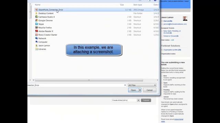Screen dimensions: 220x123
Task: Select the Camtasia Studio 4 shortcut icon
Action: [x=36, y=17]
